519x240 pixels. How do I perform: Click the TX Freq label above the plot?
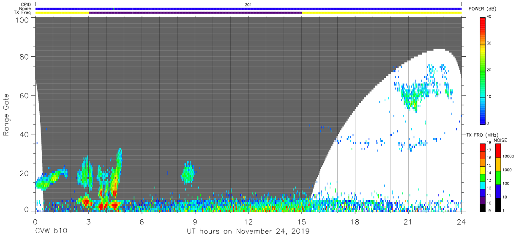point(23,13)
